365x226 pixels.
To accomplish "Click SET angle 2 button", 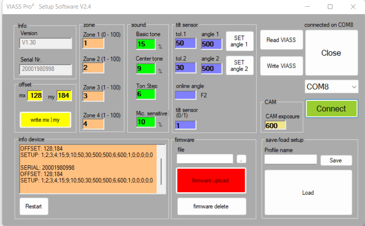I will click(x=240, y=65).
